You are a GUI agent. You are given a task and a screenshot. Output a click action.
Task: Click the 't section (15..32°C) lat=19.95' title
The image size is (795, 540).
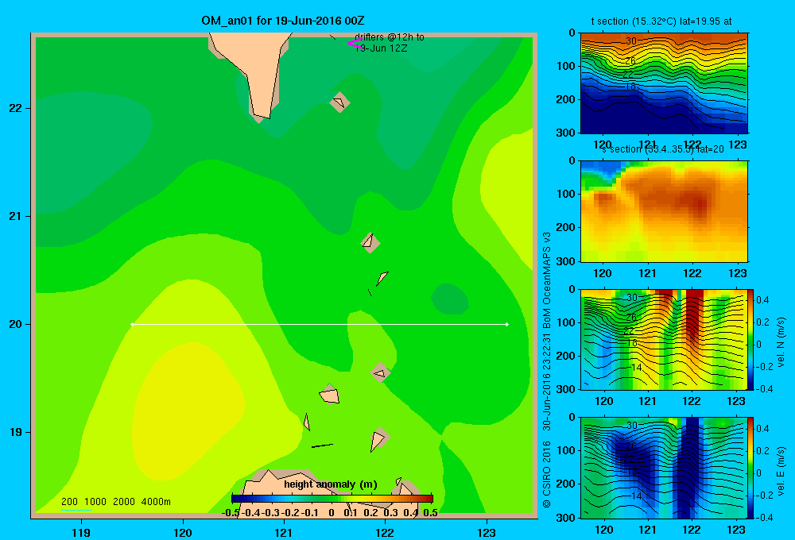661,21
